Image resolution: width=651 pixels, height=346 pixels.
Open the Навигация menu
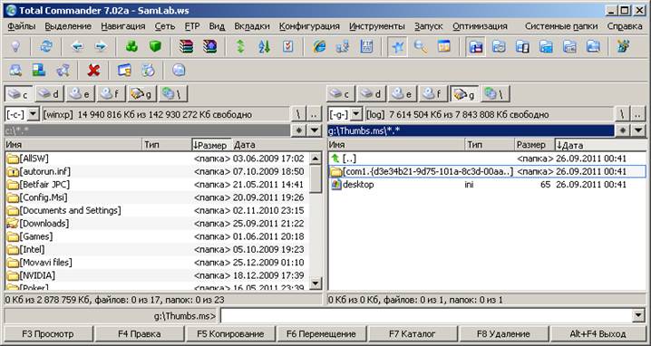pos(123,26)
